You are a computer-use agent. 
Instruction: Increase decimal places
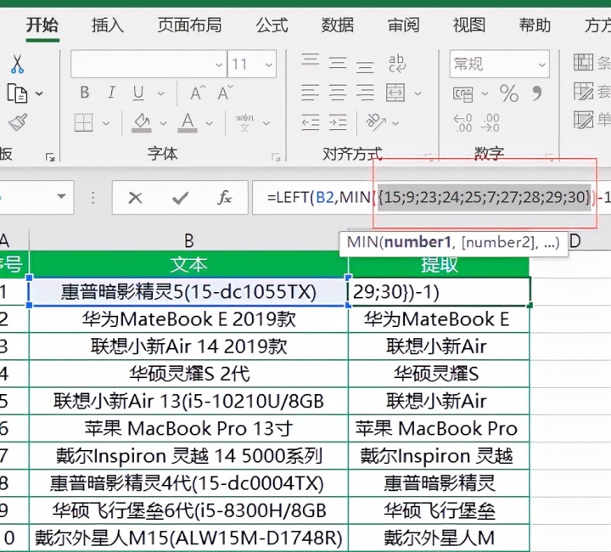(463, 123)
